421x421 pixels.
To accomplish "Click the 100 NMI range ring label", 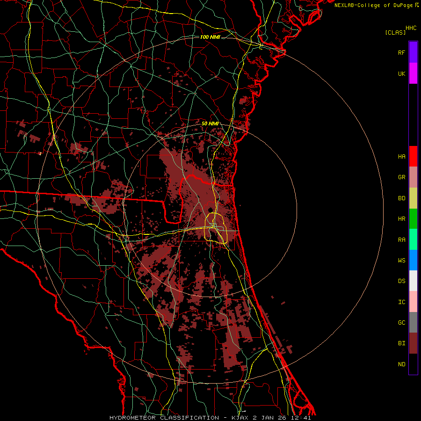I will [x=210, y=37].
